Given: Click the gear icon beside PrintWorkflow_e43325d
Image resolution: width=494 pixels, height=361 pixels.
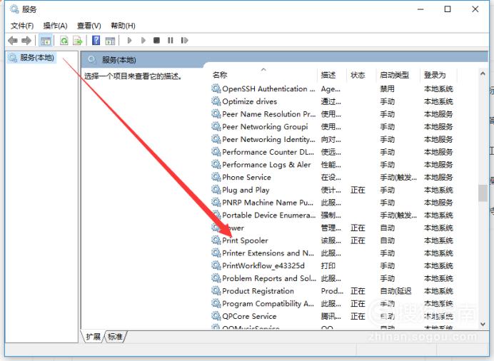Looking at the screenshot, I should (216, 265).
